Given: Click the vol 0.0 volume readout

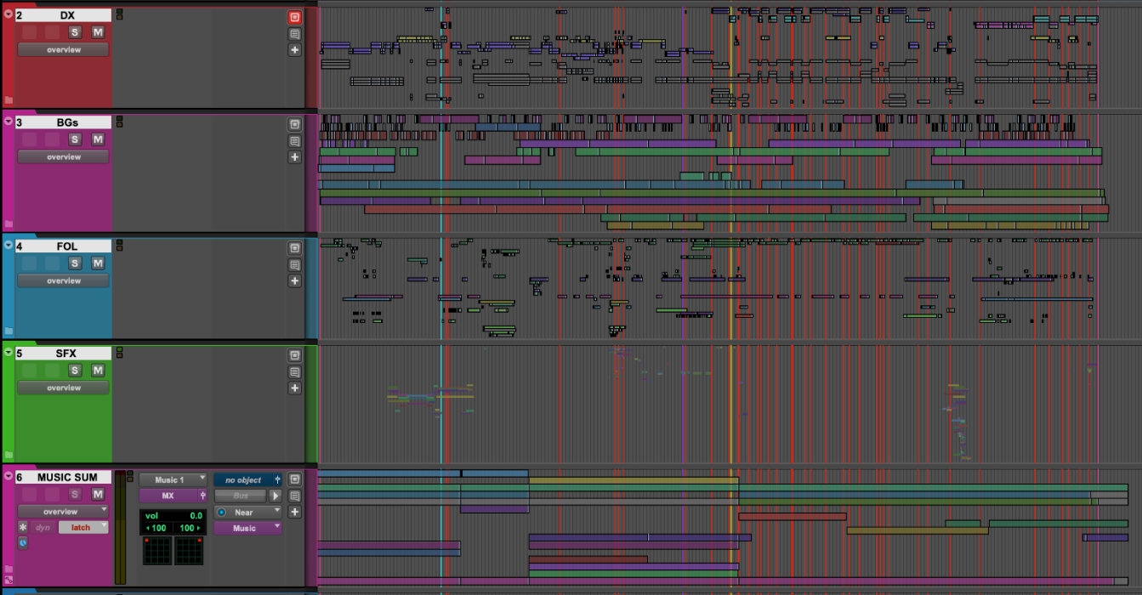Looking at the screenshot, I should tap(173, 515).
